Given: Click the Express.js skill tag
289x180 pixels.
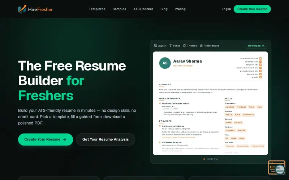Looking at the screenshot, I should (238, 122).
